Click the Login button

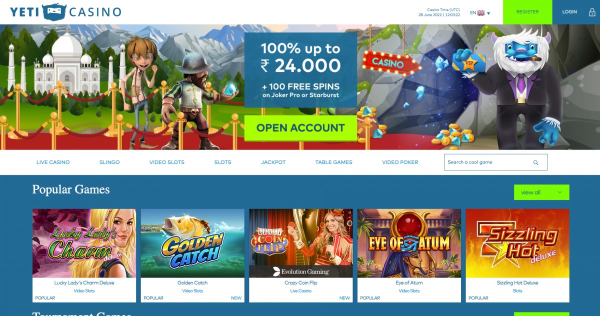(x=569, y=12)
